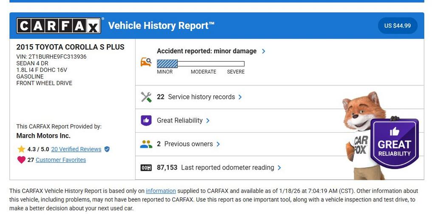The height and width of the screenshot is (221, 435).
Task: Click the yellow star rating icon
Action: coord(21,149)
